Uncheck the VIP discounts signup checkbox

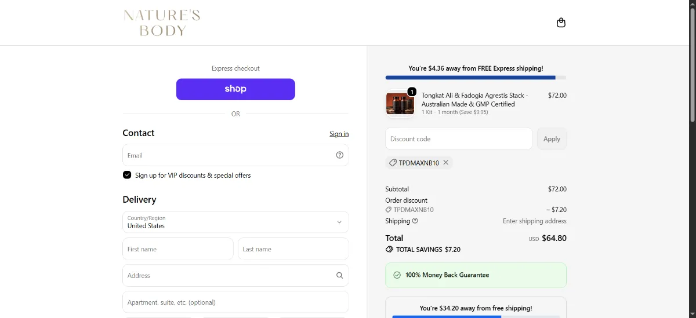tap(127, 175)
